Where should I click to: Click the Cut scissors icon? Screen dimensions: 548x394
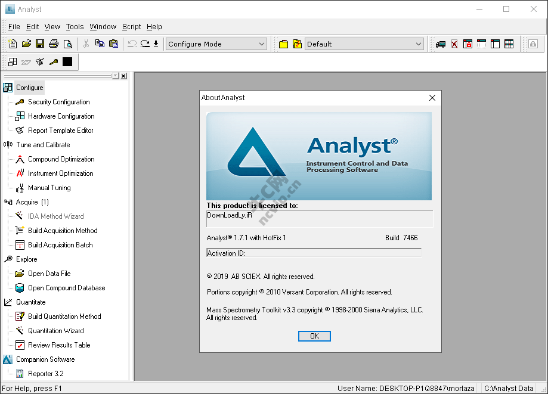(86, 44)
